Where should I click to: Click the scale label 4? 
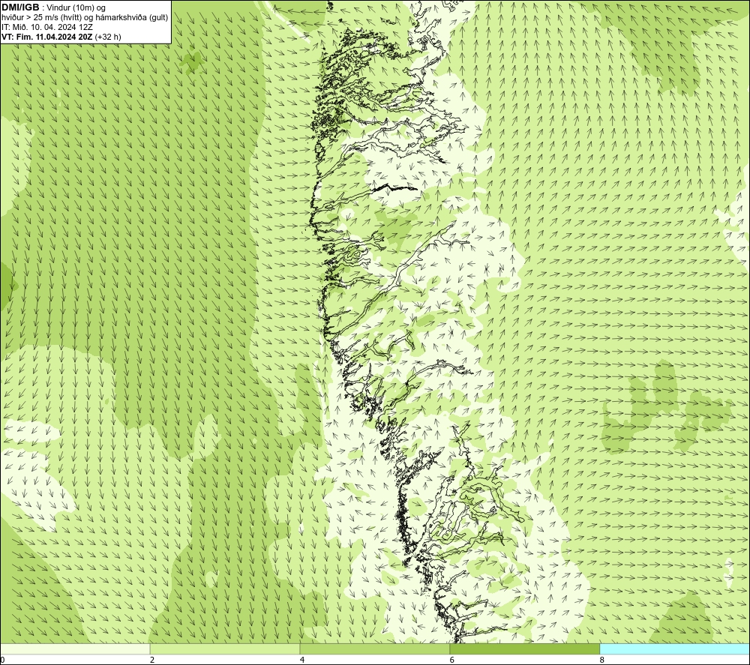tap(301, 660)
